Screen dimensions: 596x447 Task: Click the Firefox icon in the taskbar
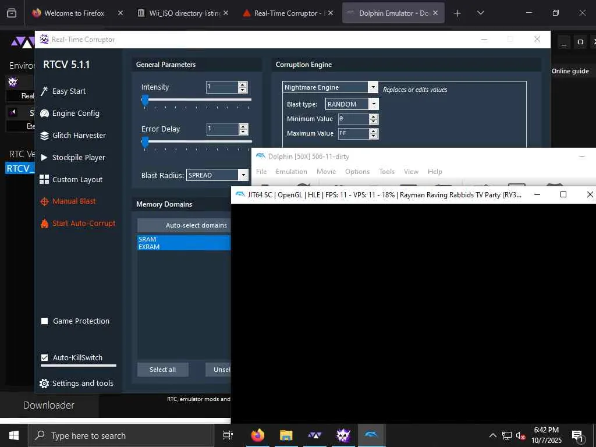pyautogui.click(x=258, y=435)
